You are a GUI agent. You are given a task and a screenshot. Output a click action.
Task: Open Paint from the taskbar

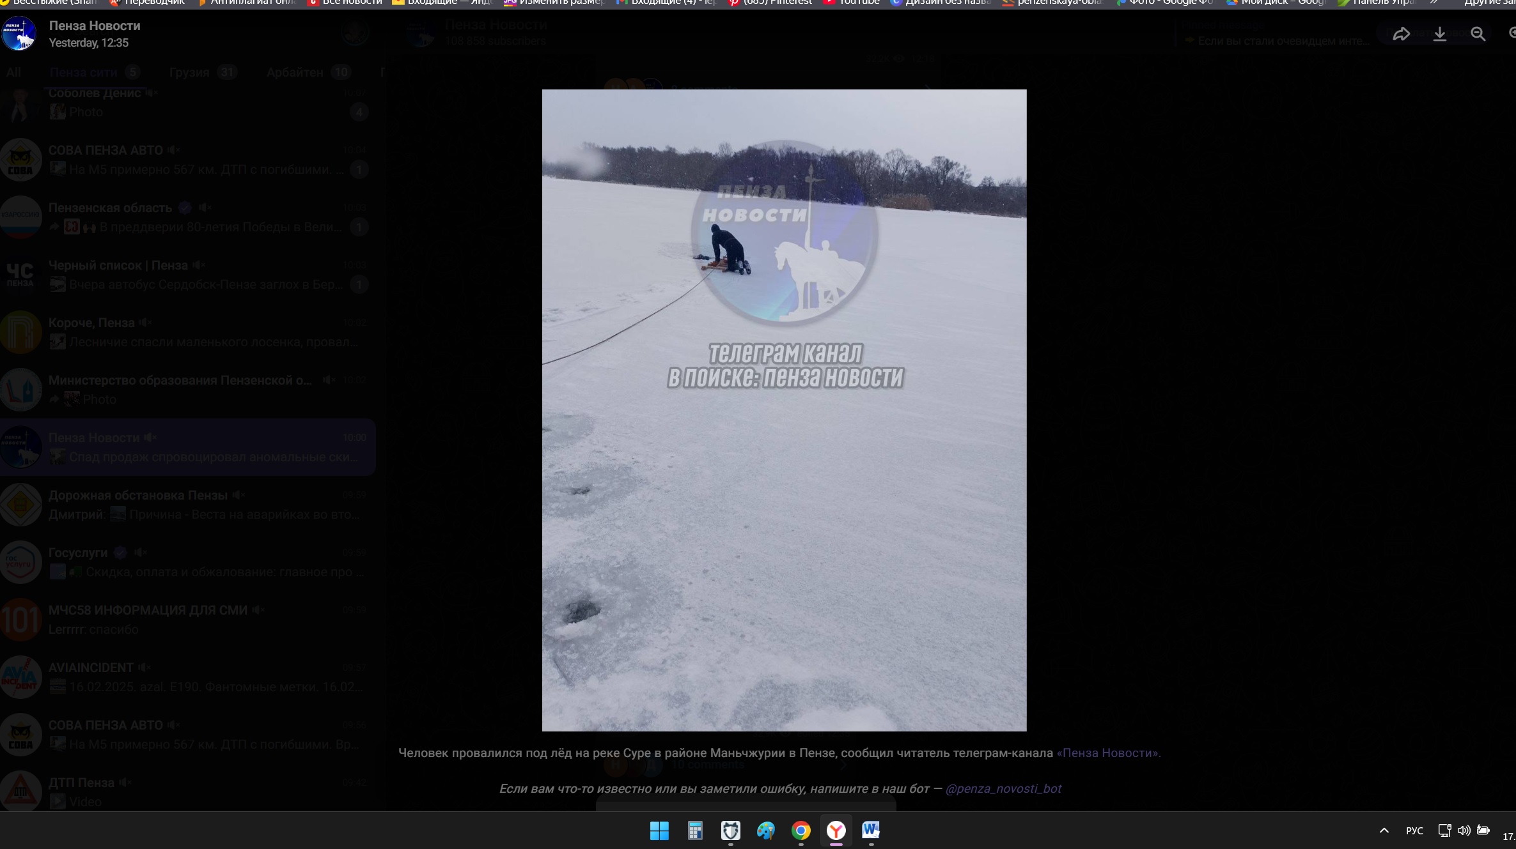765,830
